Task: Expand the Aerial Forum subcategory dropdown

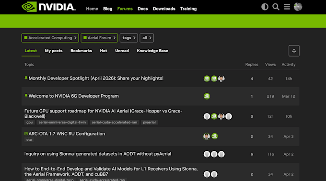Action: tap(99, 38)
